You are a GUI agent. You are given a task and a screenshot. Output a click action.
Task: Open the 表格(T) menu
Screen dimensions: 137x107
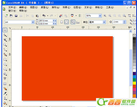(x=99, y=7)
